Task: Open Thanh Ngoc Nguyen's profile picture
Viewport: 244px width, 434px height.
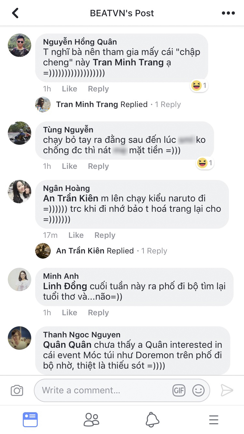Action: [x=20, y=338]
